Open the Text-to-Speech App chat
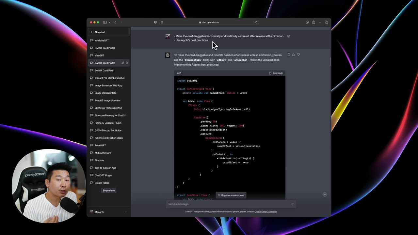This screenshot has width=418, height=235. pyautogui.click(x=109, y=168)
